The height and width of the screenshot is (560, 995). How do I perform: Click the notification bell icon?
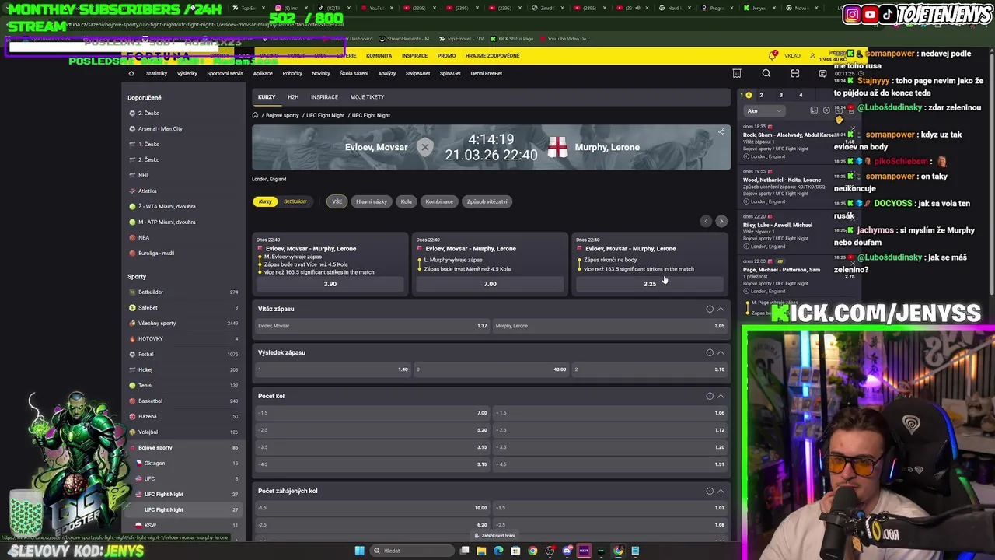(x=772, y=55)
